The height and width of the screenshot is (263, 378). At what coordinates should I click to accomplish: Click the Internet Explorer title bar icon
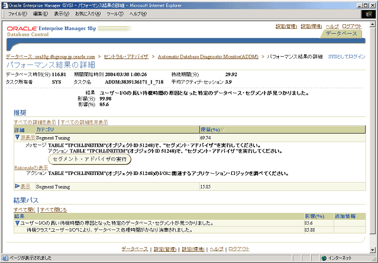5,4
